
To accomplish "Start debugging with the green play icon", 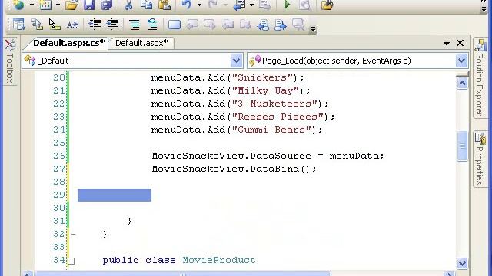I will click(287, 5).
